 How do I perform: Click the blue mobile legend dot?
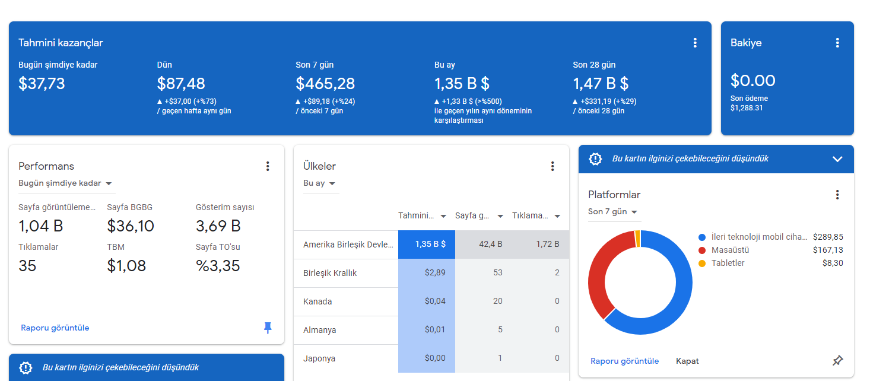click(x=703, y=237)
